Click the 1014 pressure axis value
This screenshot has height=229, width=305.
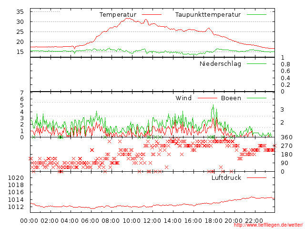16,200
